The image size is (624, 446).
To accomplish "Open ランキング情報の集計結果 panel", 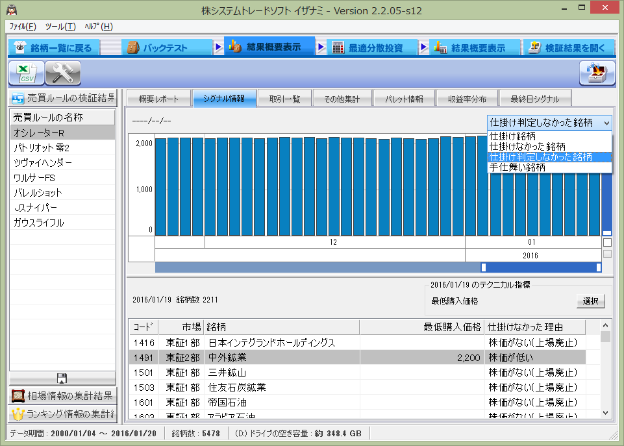I will (x=62, y=414).
